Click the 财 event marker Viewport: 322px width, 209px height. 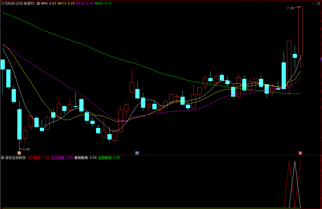[137, 153]
